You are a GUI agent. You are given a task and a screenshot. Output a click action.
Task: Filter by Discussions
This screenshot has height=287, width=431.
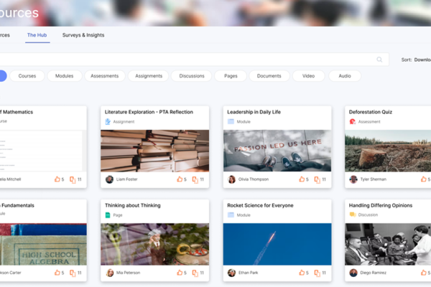pyautogui.click(x=192, y=76)
